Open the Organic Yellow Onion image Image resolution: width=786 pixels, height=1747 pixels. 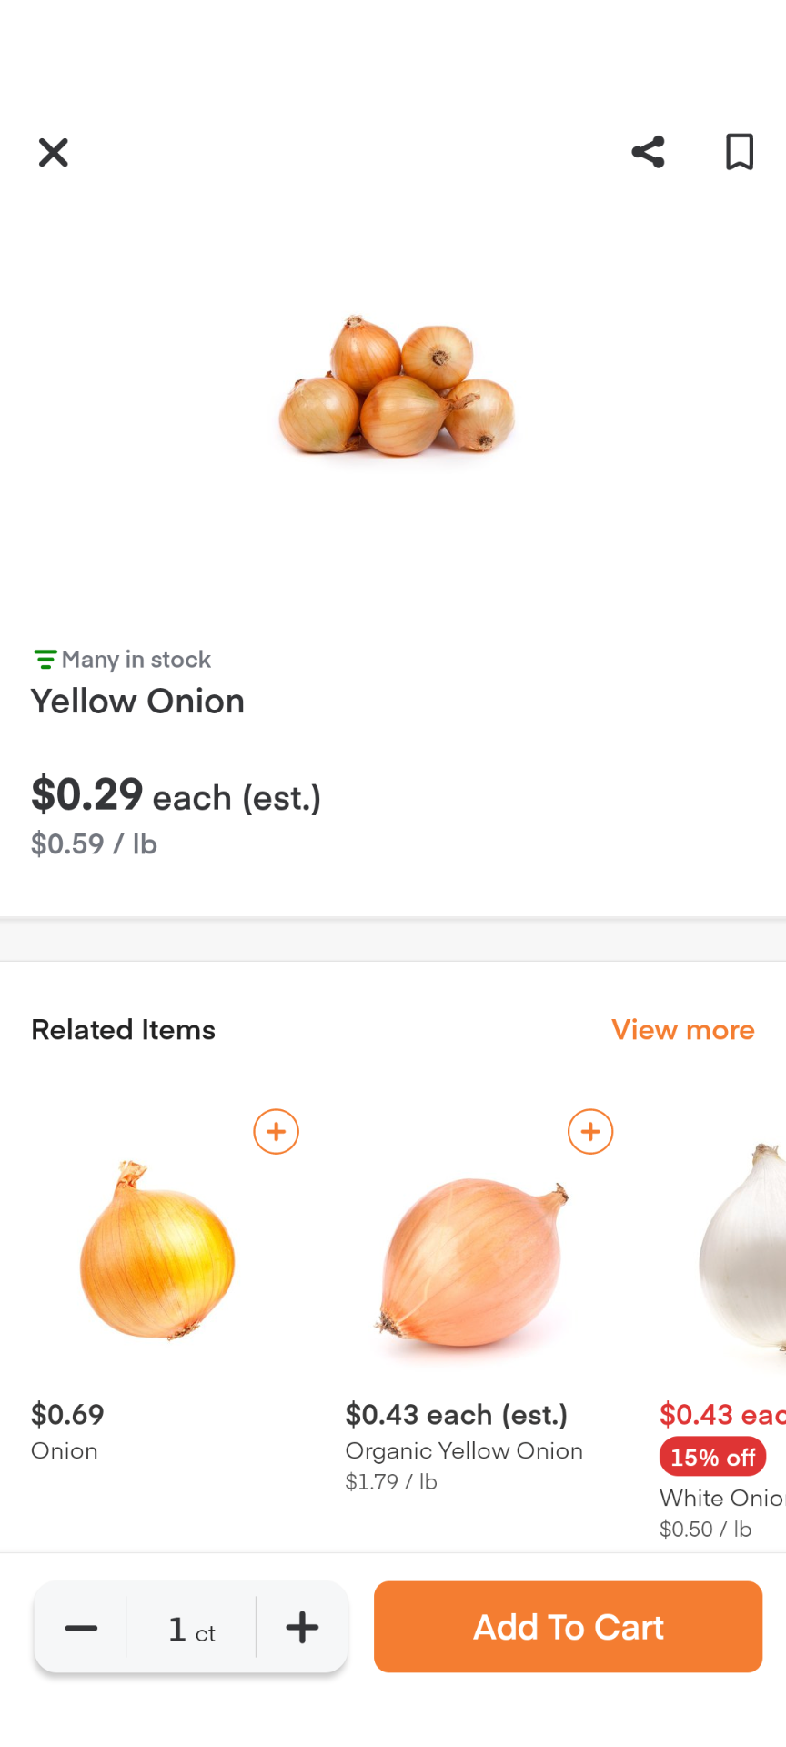[473, 1261]
